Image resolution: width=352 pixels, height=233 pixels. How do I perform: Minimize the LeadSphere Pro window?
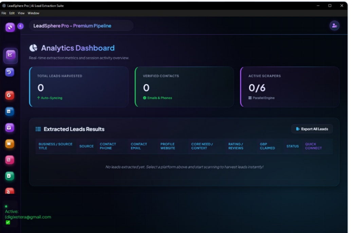(x=318, y=6)
